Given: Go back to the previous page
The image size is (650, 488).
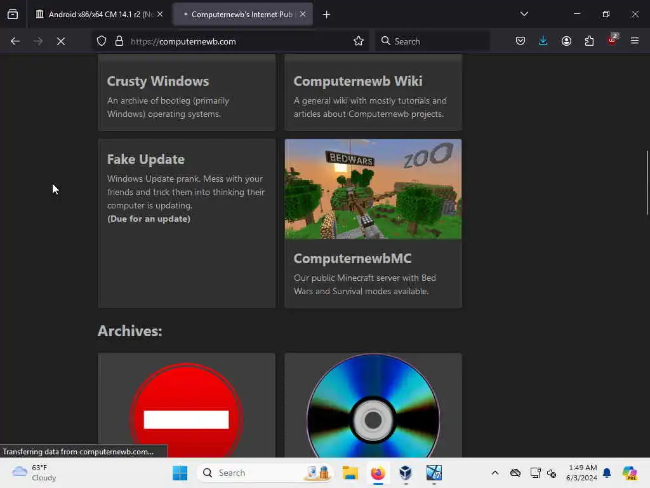Looking at the screenshot, I should tap(15, 41).
